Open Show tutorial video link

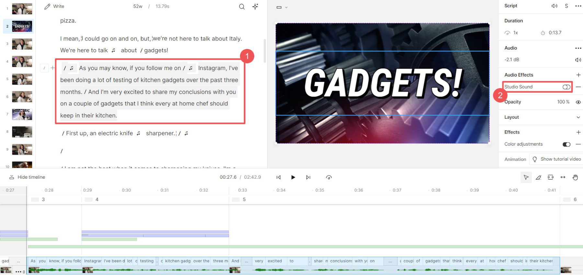pyautogui.click(x=557, y=159)
